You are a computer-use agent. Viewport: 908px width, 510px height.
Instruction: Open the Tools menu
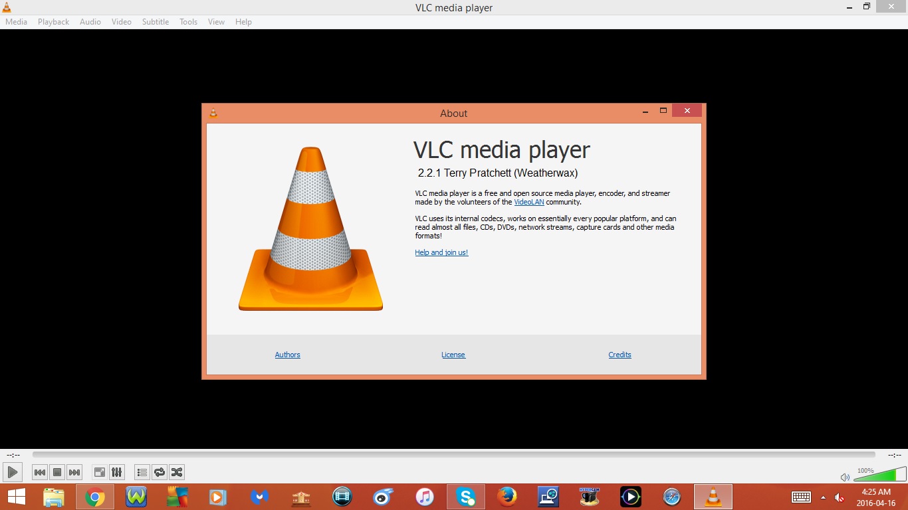coord(189,22)
